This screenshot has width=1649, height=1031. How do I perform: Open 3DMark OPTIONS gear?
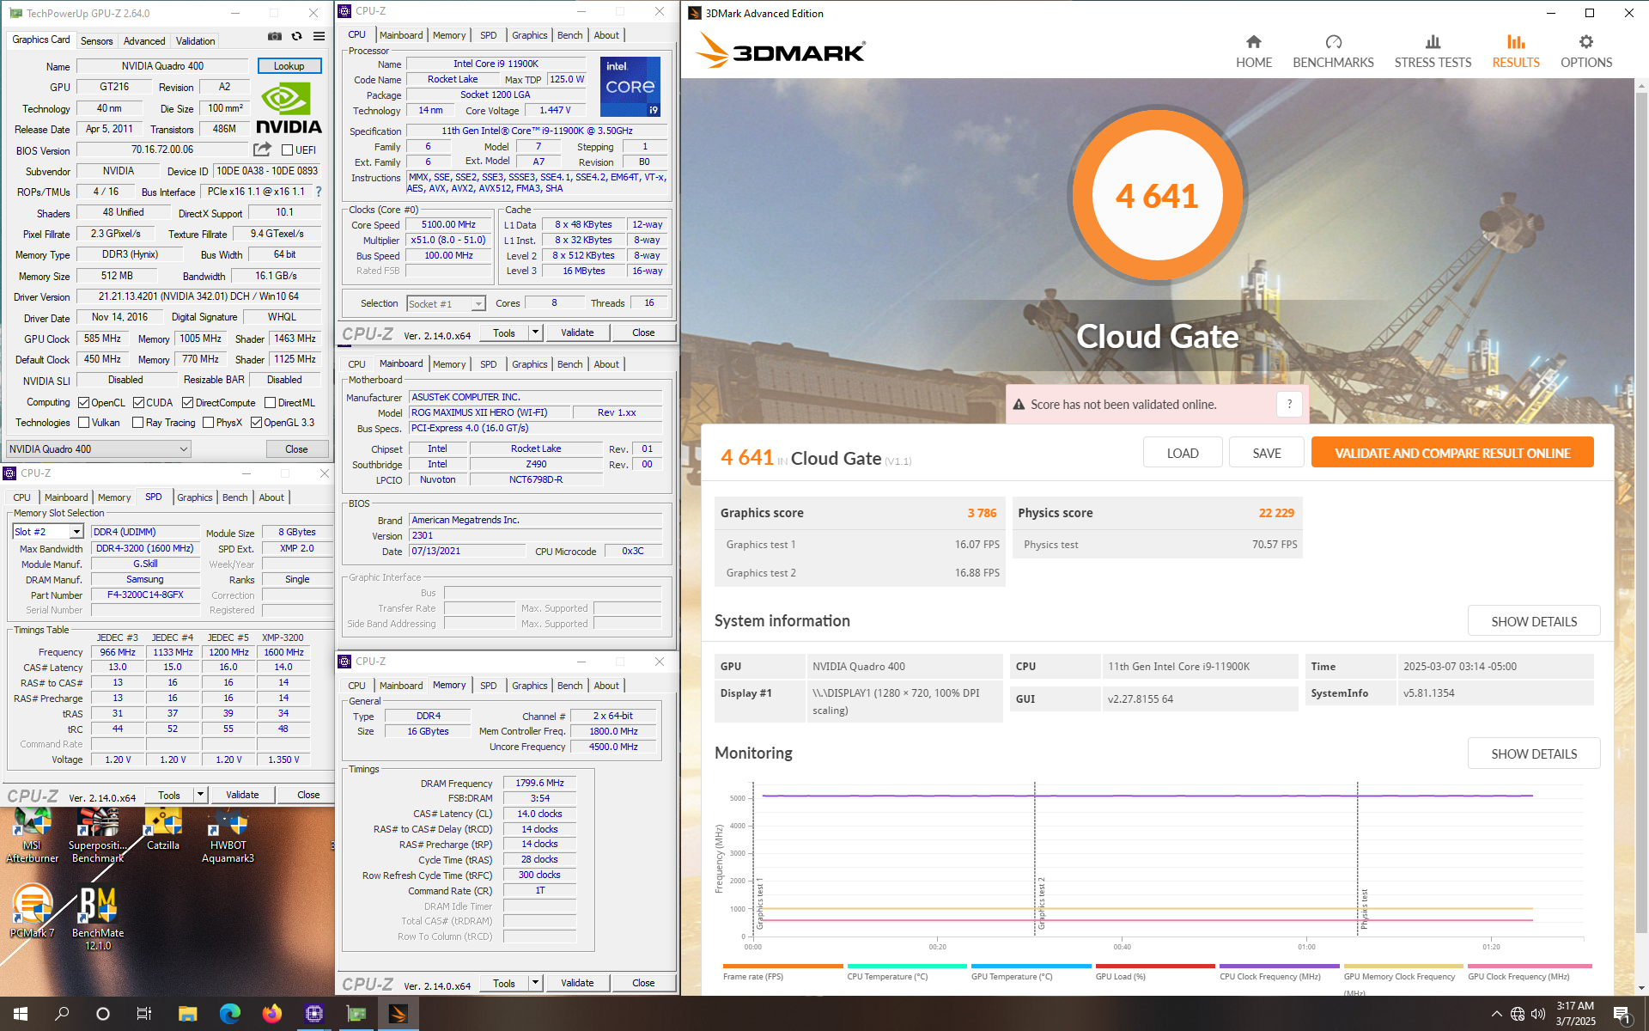(1586, 52)
